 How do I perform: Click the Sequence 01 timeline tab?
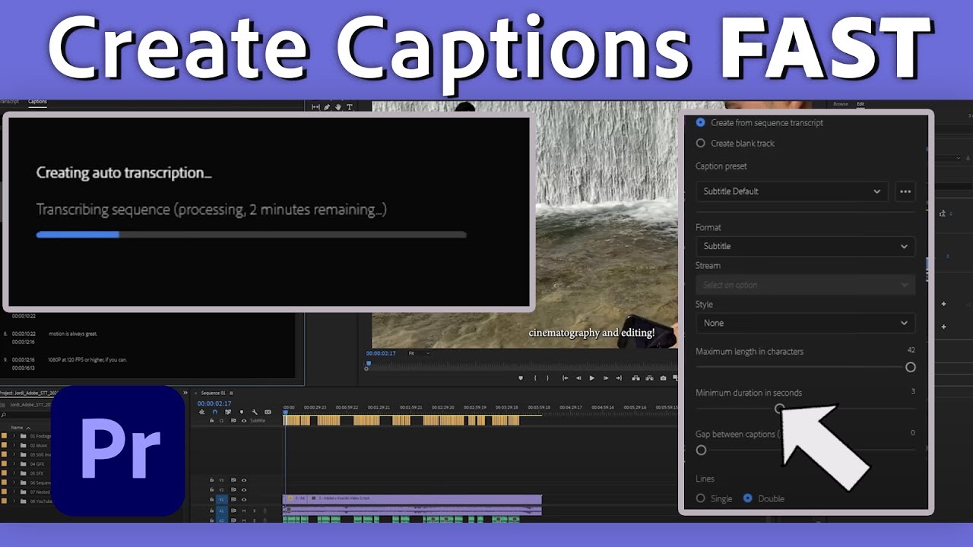[x=214, y=393]
